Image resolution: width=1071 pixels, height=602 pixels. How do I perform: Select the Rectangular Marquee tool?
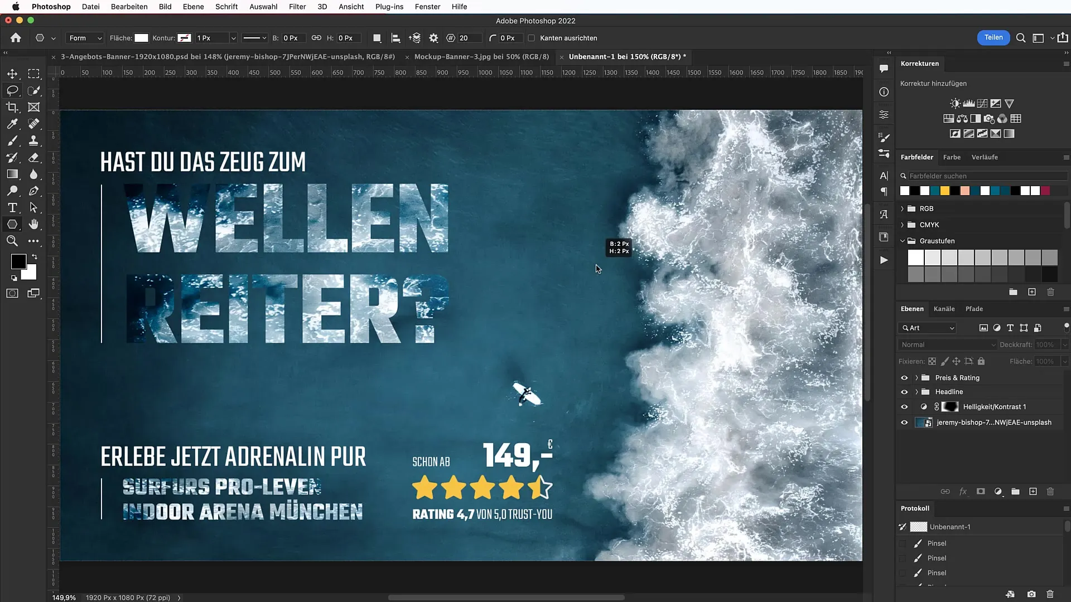(x=35, y=74)
